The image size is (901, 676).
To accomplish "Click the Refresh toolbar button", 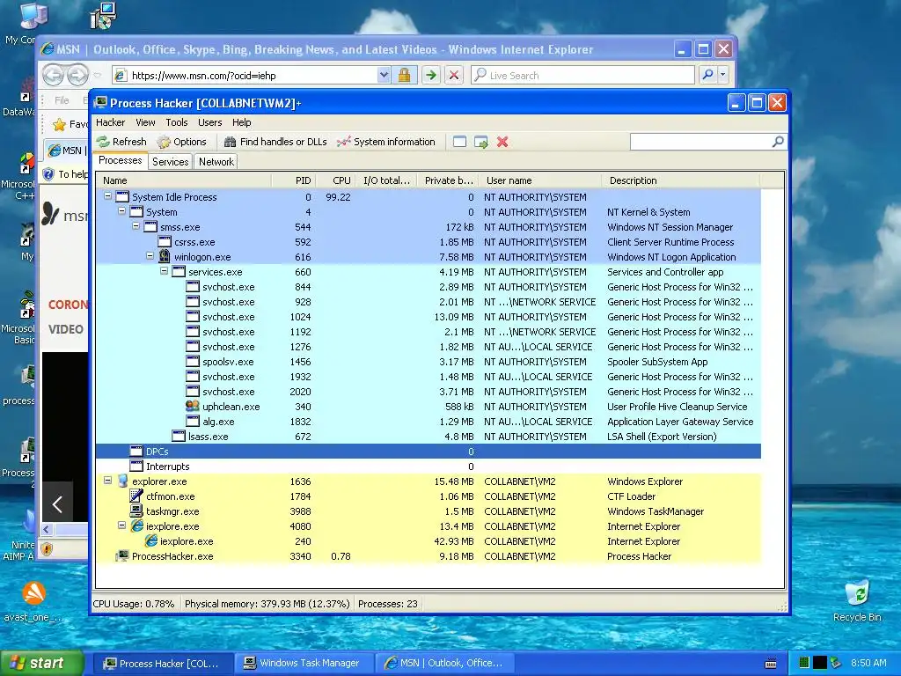I will click(121, 142).
